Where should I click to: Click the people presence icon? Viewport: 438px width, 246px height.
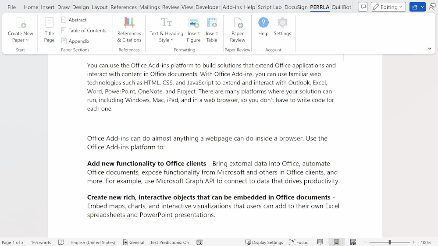click(x=432, y=7)
